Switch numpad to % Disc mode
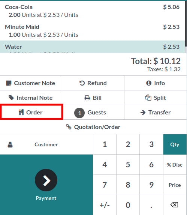 (x=175, y=165)
